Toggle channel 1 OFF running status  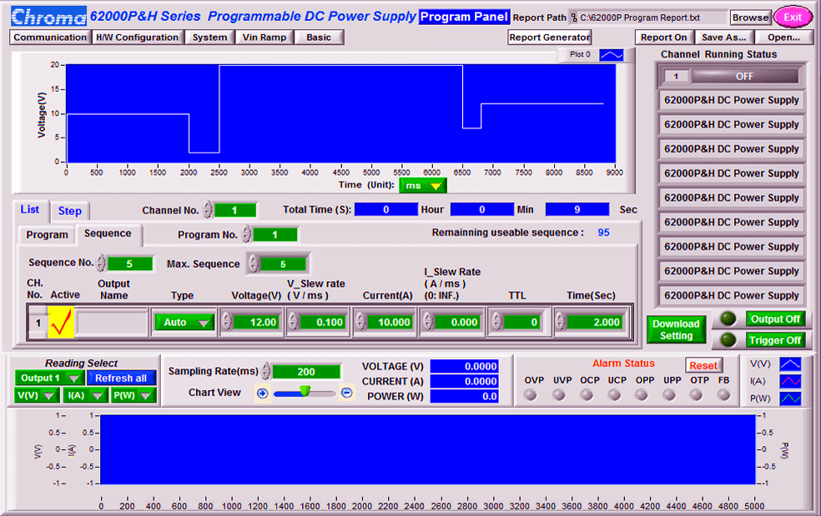point(744,77)
